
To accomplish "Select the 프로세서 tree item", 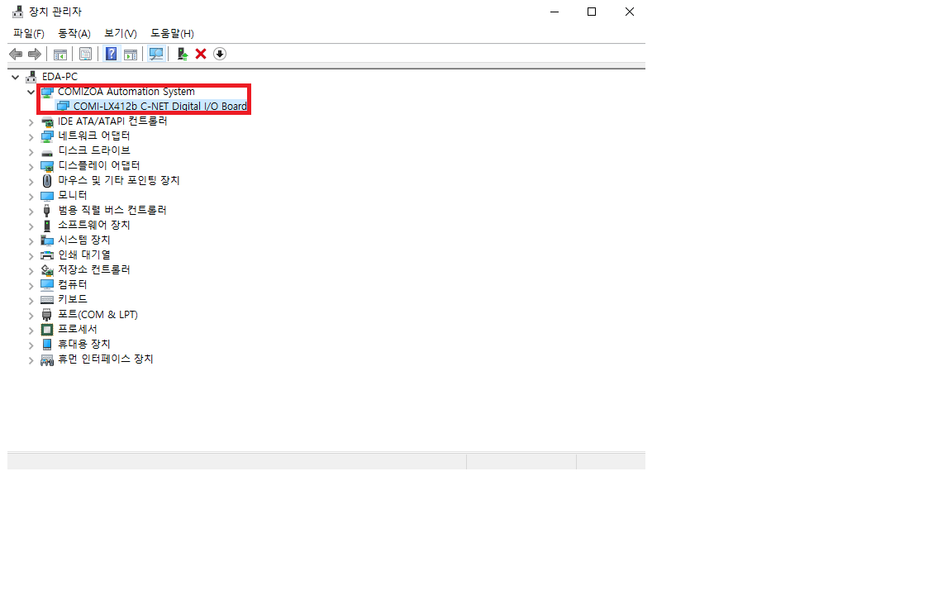I will click(77, 329).
